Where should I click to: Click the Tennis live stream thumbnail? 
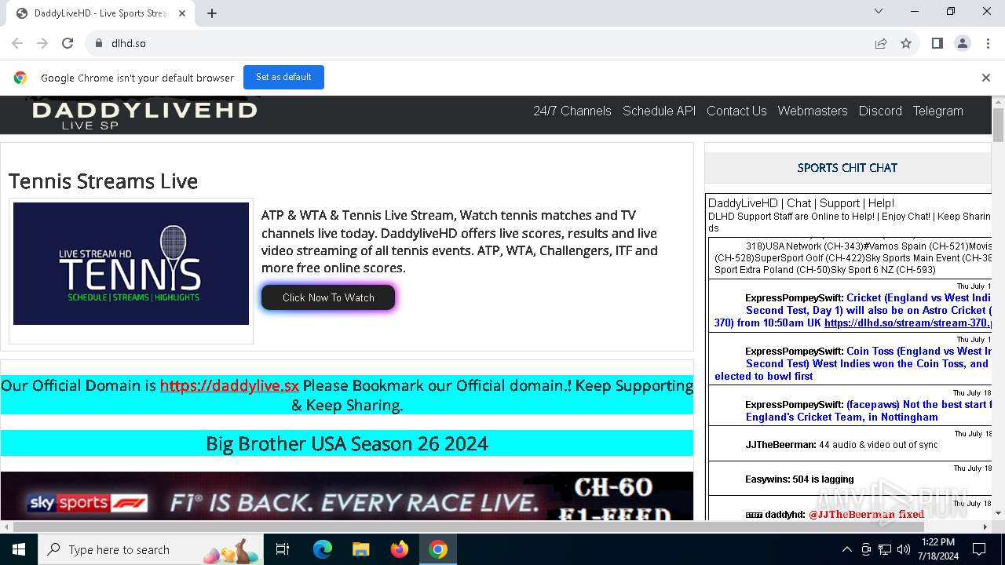[131, 264]
